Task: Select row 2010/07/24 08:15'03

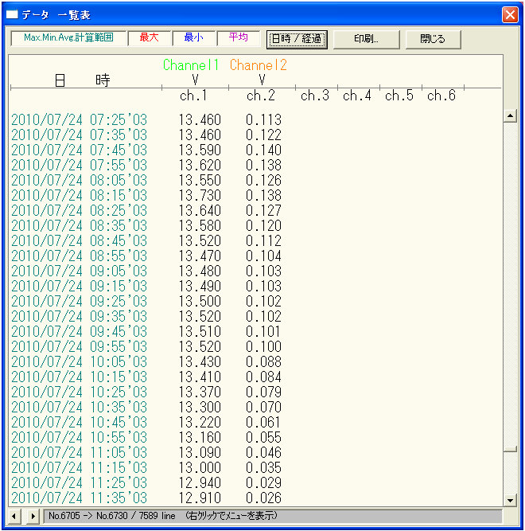Action: pyautogui.click(x=146, y=195)
